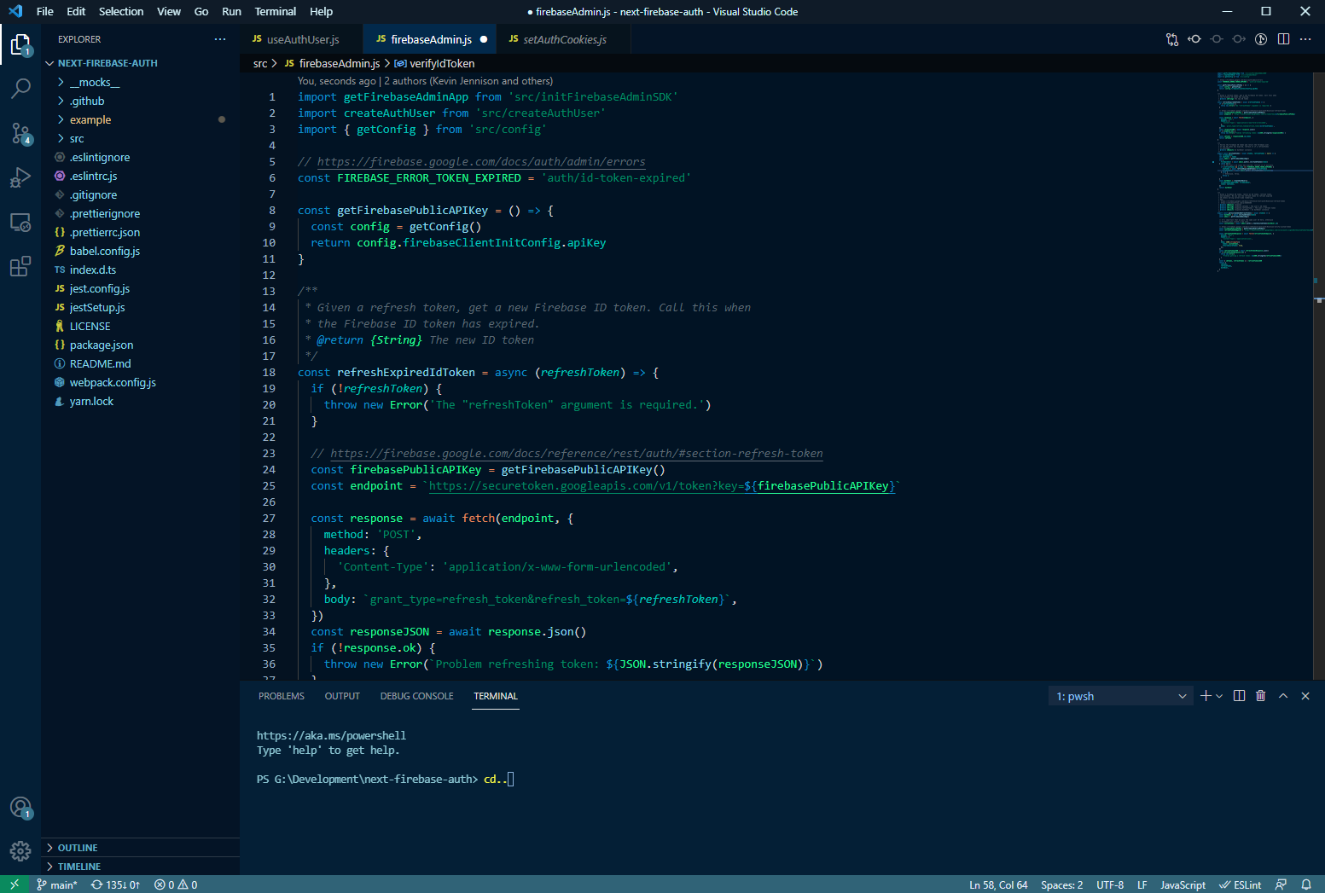Click ESLint status bar item
Viewport: 1325px width, 893px height.
pos(1241,884)
